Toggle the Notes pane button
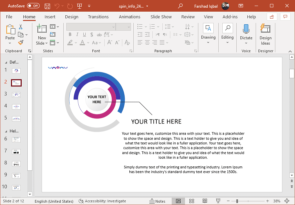The height and width of the screenshot is (205, 295). tap(157, 201)
